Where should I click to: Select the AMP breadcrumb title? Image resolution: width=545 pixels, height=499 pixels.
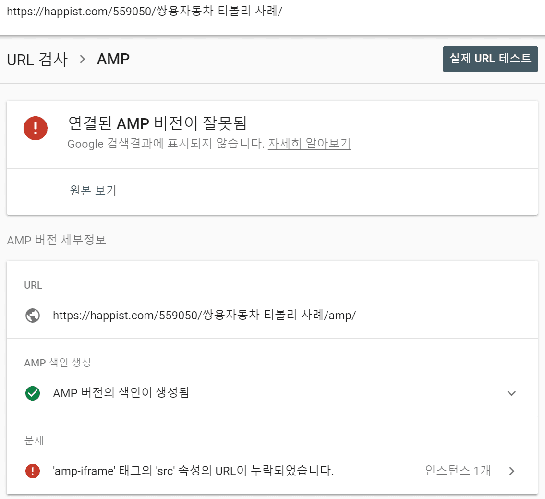(x=113, y=59)
